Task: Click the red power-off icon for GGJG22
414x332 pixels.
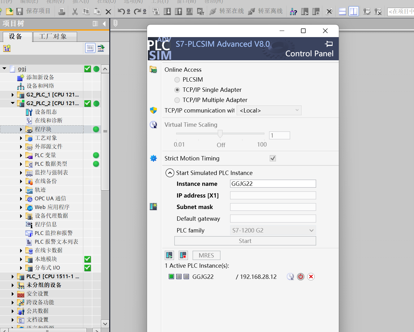Action: 301,277
